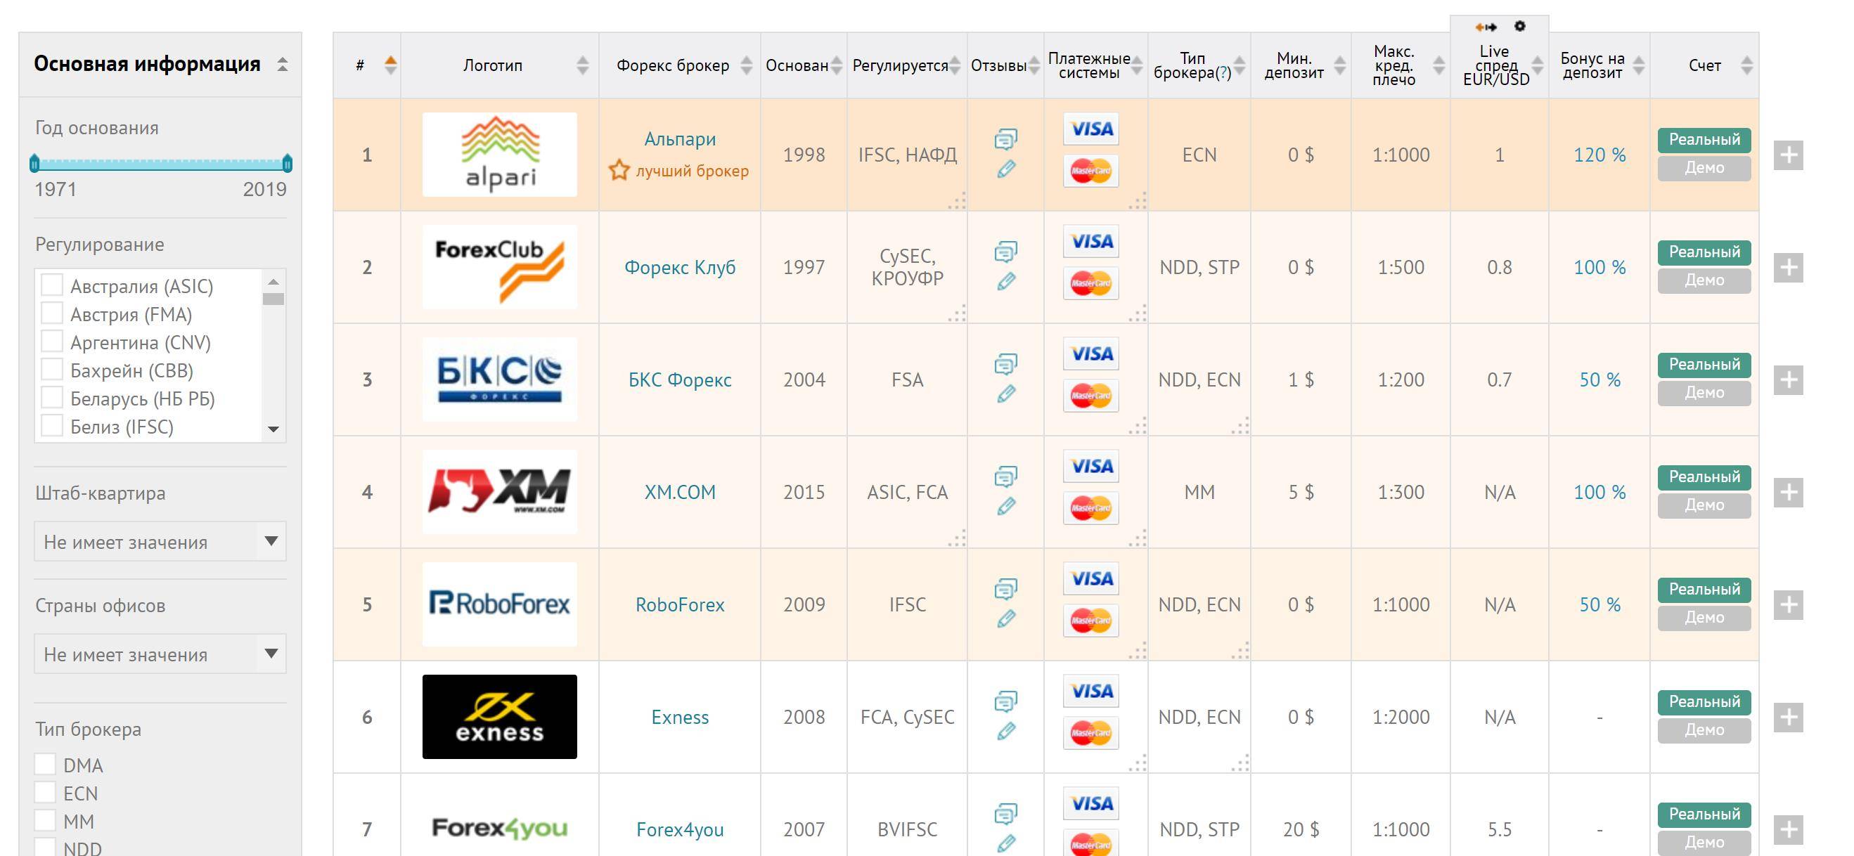This screenshot has width=1854, height=856.
Task: Enable the DMA broker type checkbox
Action: click(45, 764)
